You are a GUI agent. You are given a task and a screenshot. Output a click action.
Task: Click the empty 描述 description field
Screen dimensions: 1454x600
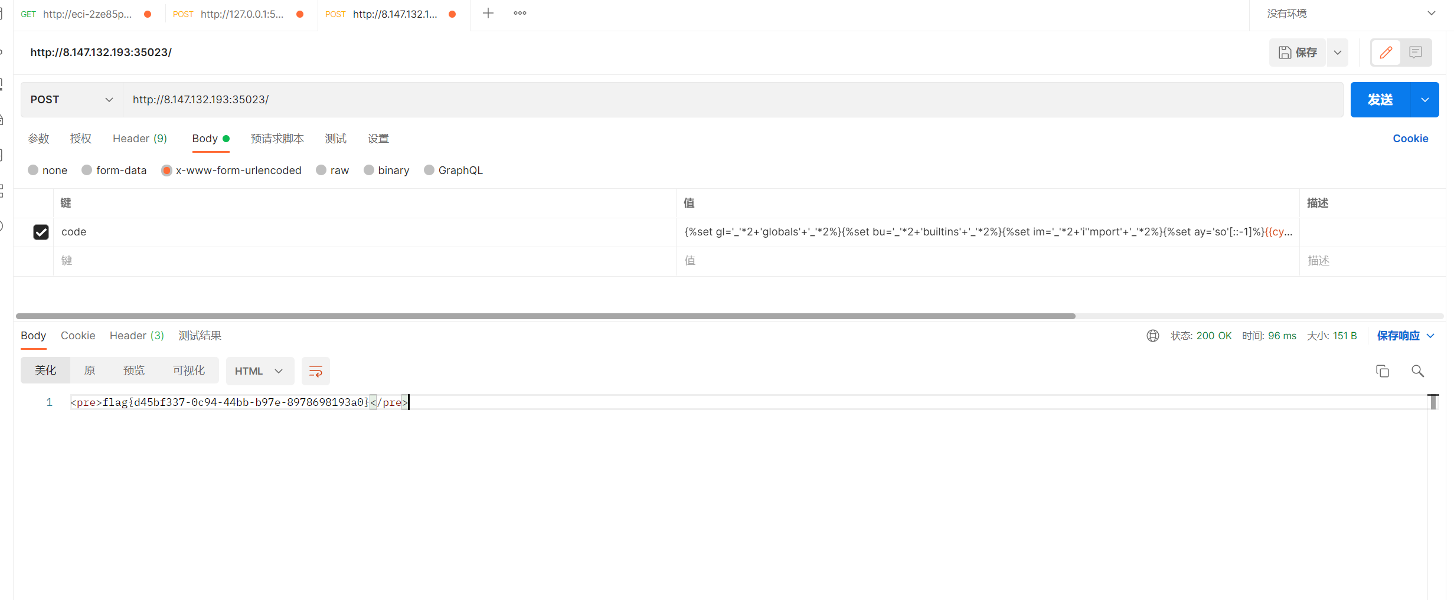(x=1372, y=261)
